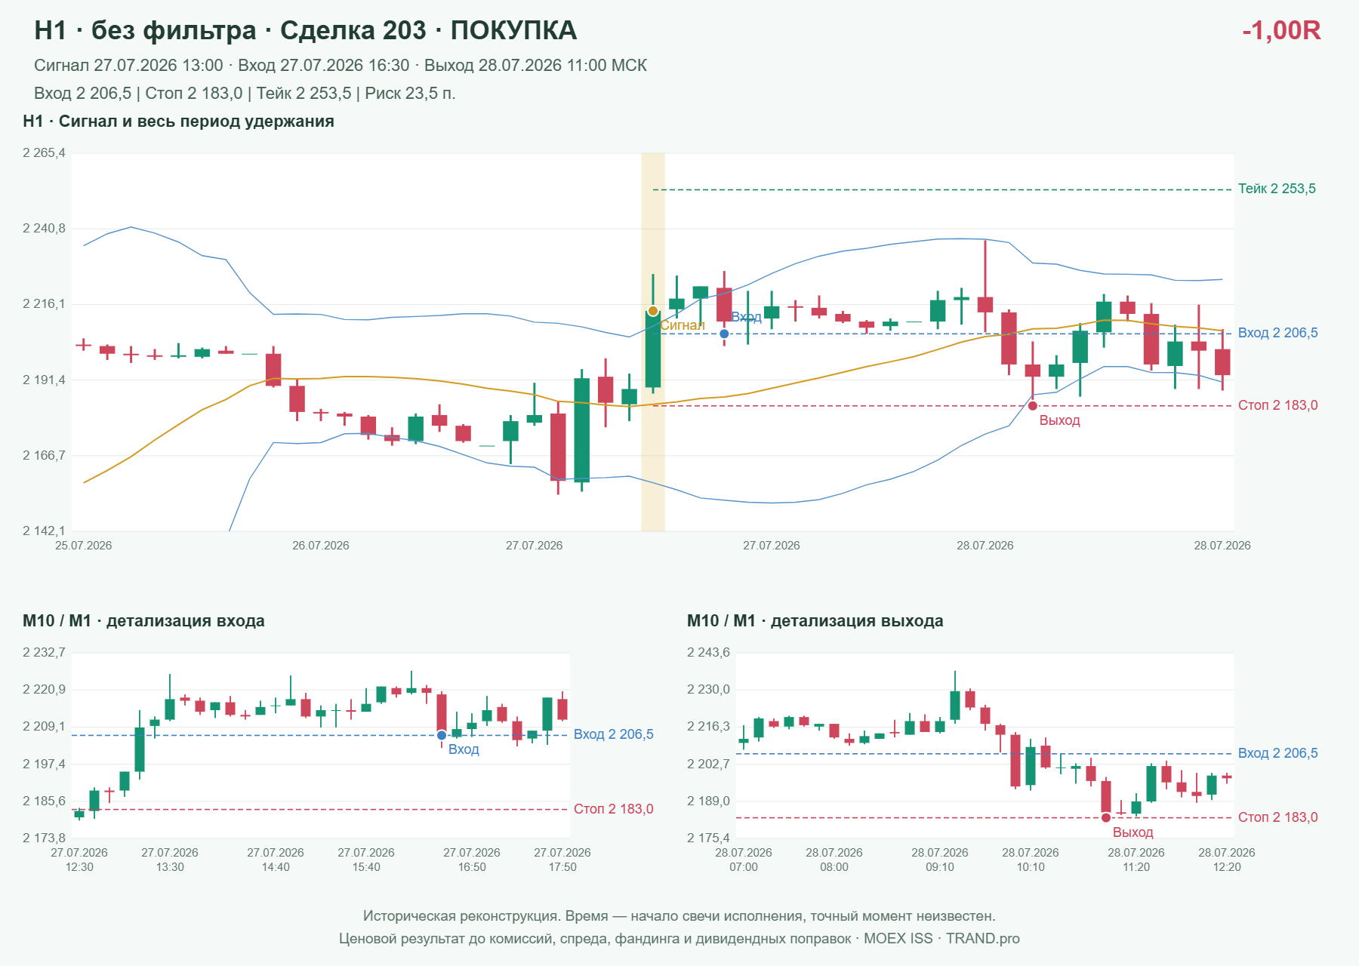The height and width of the screenshot is (966, 1359).
Task: Click the 2 232,7 axis label in entry chart
Action: [44, 653]
